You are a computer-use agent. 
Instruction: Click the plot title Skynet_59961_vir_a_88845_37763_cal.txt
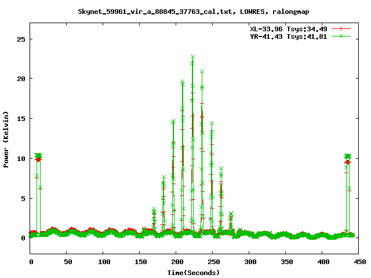(x=155, y=12)
